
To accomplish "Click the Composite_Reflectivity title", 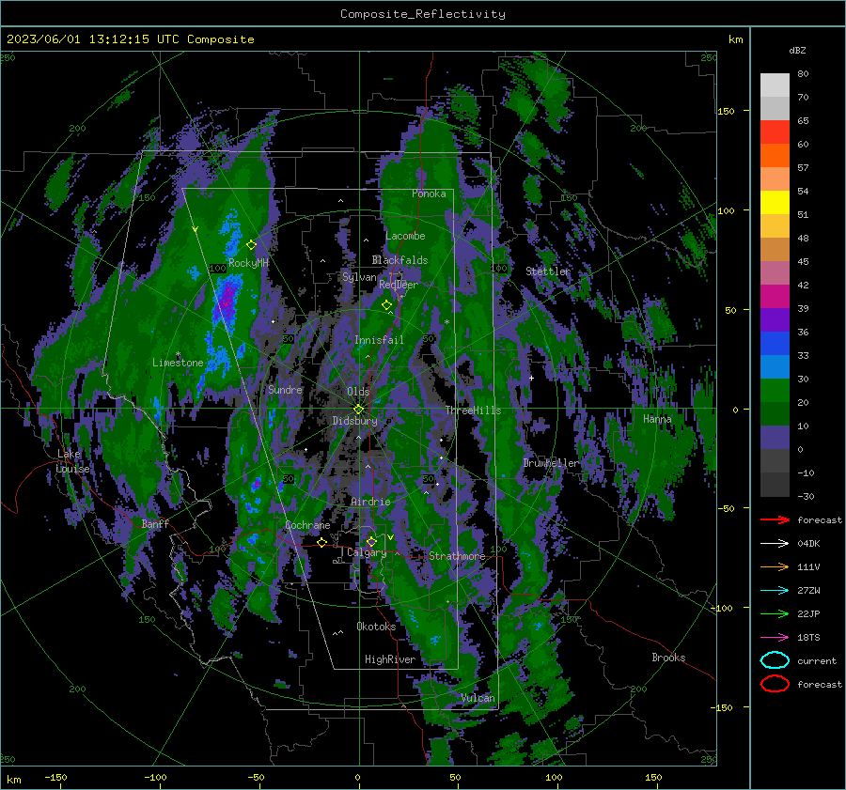I will pos(423,14).
